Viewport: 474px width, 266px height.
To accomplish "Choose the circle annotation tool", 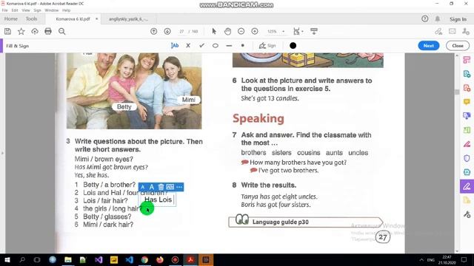I will pos(216,46).
